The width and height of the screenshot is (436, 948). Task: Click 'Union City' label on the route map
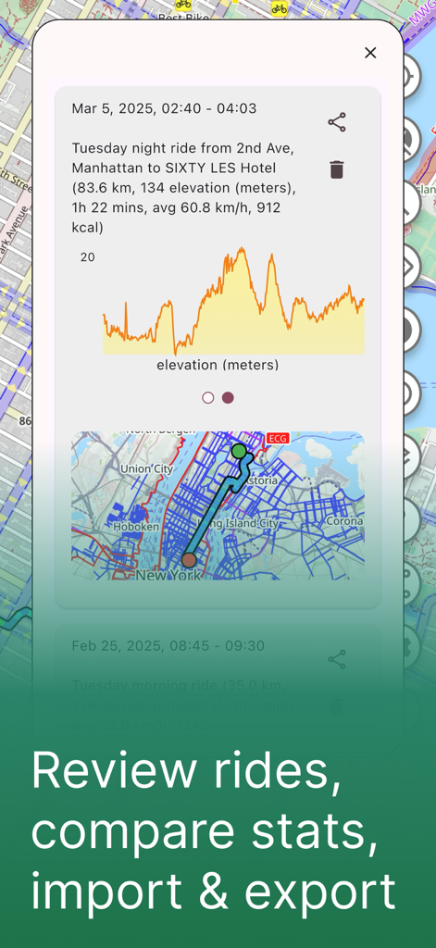pos(147,468)
